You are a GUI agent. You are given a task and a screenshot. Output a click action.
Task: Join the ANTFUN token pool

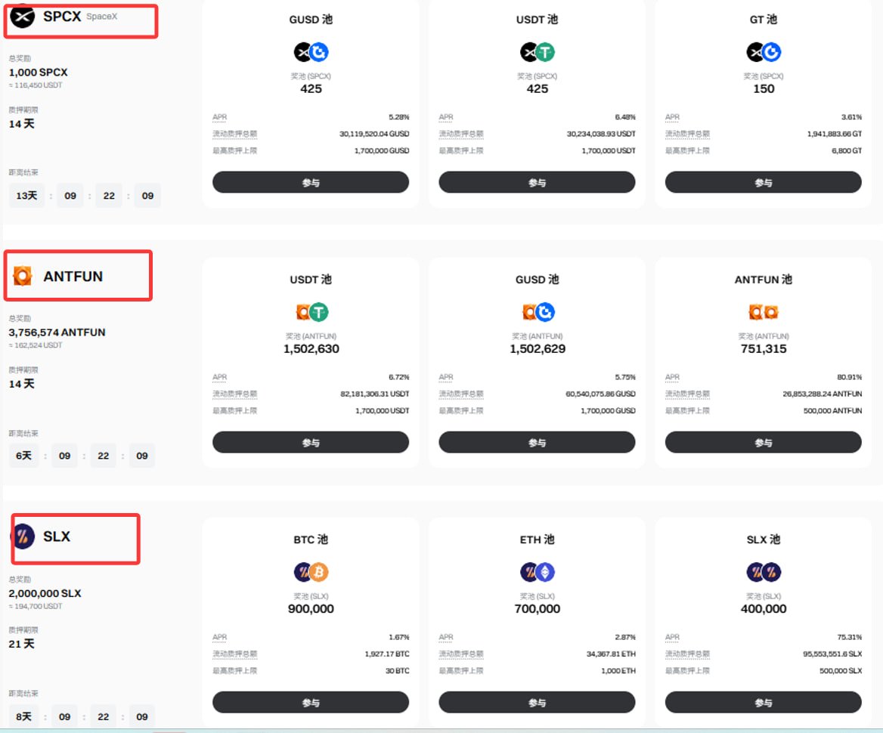764,443
